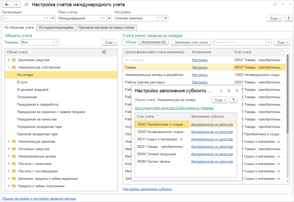This screenshot has width=294, height=202.
Task: Open the Настройка dropdown list
Action: tap(160, 18)
